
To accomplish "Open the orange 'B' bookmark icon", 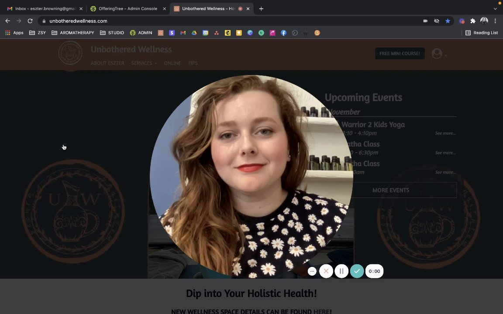I will [317, 33].
